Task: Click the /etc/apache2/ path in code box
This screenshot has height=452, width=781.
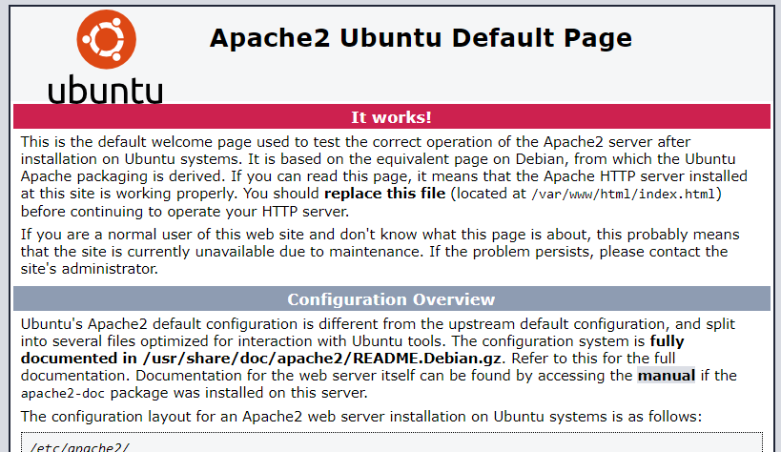Action: click(x=80, y=447)
